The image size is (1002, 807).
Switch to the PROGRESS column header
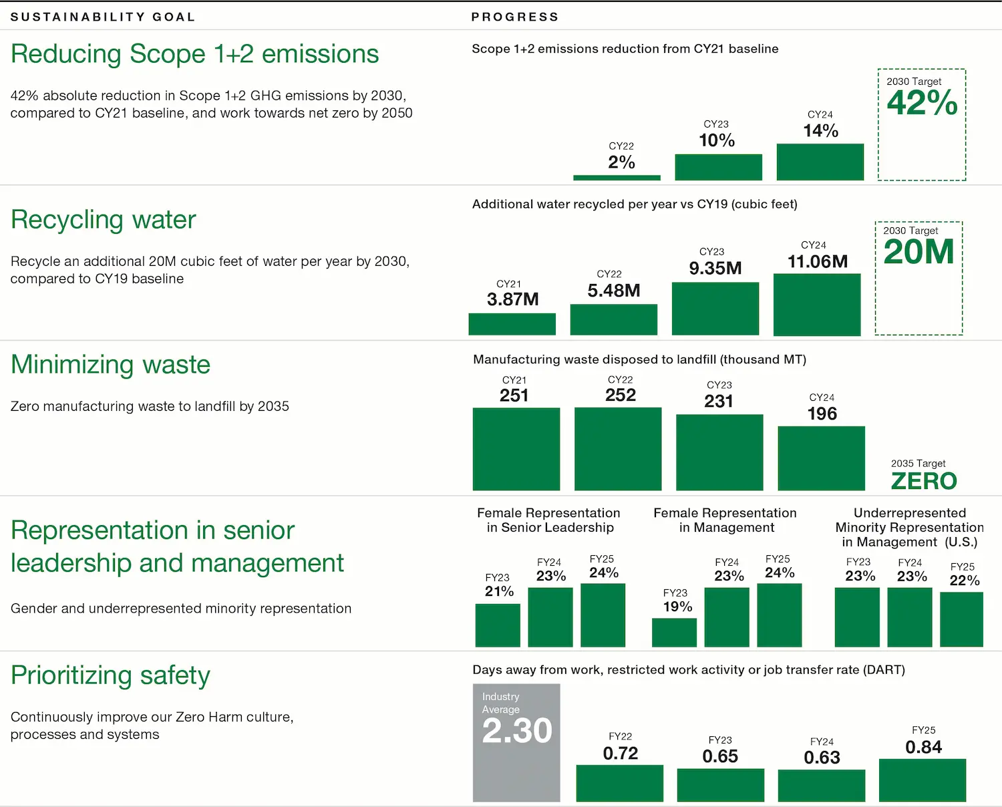tap(515, 17)
